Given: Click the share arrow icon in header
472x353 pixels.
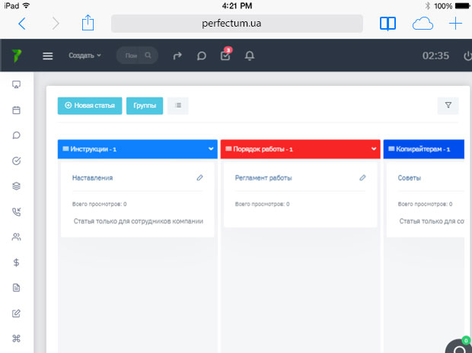Looking at the screenshot, I should [x=177, y=56].
